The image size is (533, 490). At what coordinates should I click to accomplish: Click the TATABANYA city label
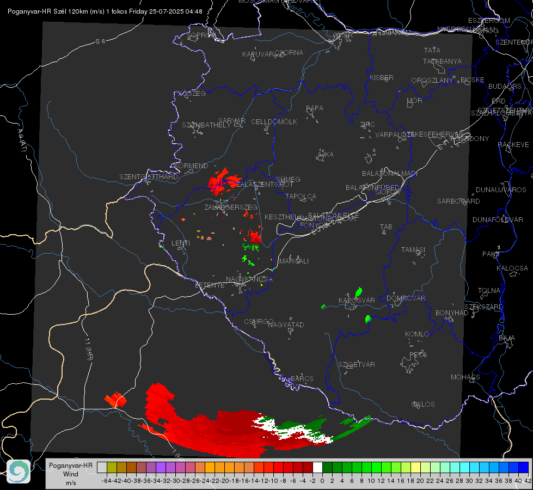(442, 61)
